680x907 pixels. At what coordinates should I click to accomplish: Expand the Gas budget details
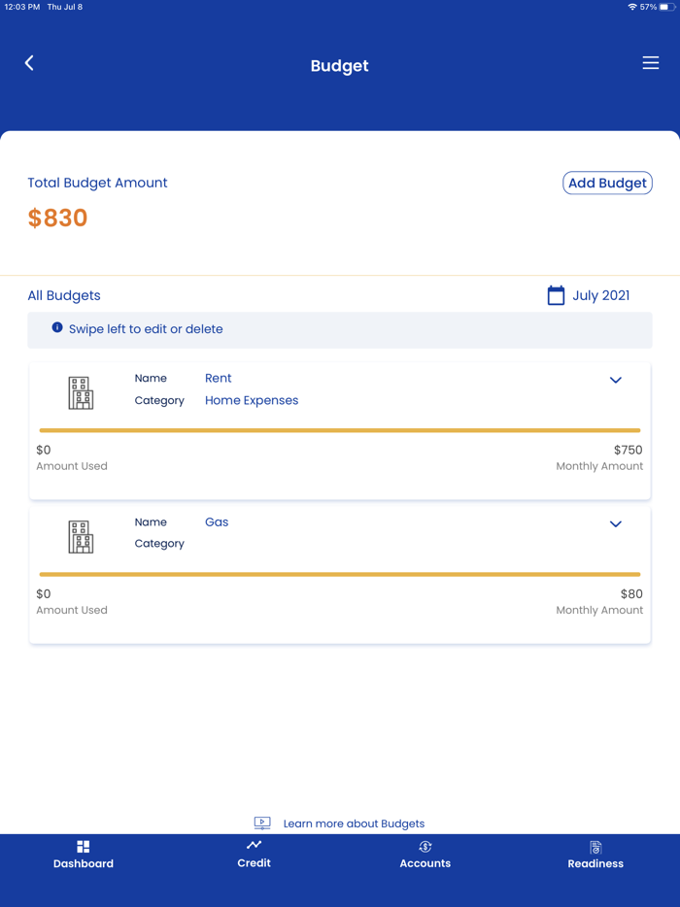615,523
